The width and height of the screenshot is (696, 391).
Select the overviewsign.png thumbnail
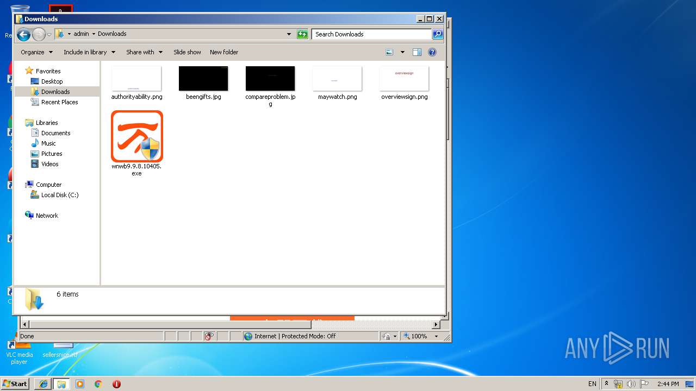tap(404, 79)
